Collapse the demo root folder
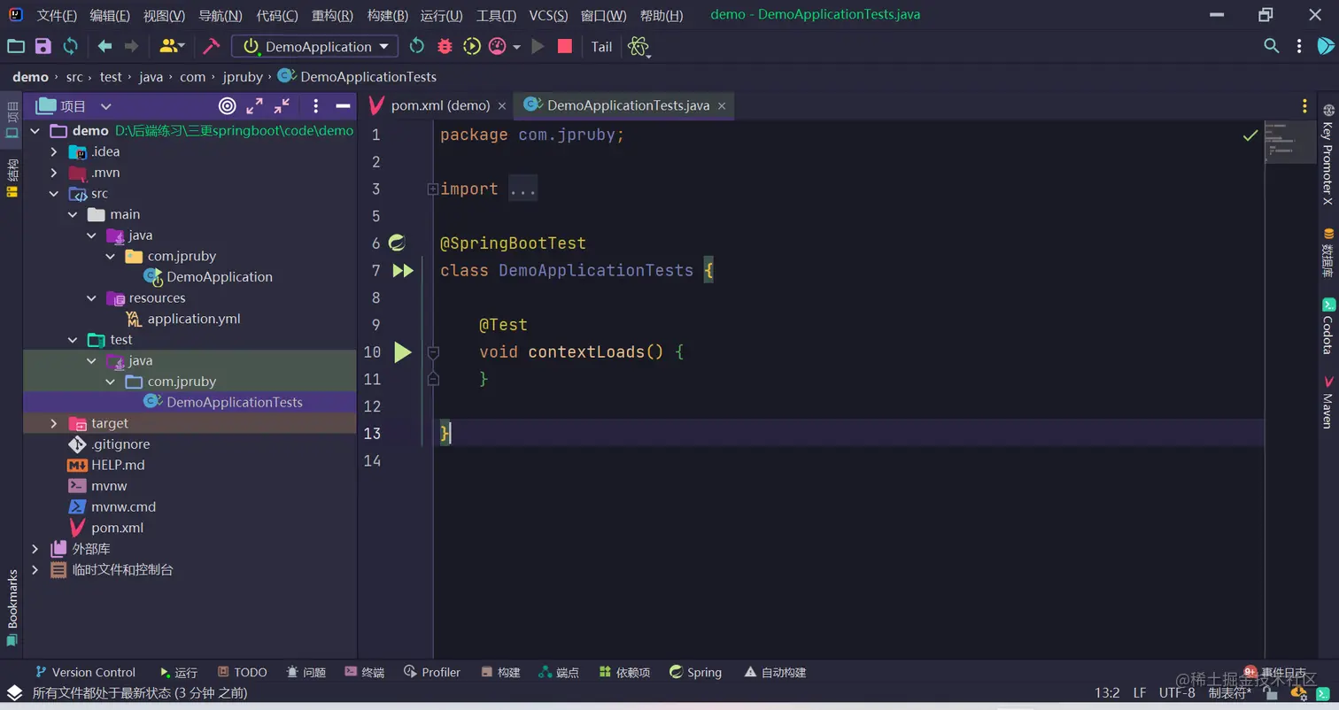1339x710 pixels. click(x=35, y=131)
